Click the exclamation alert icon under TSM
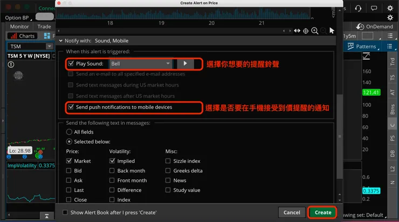 click(x=11, y=65)
